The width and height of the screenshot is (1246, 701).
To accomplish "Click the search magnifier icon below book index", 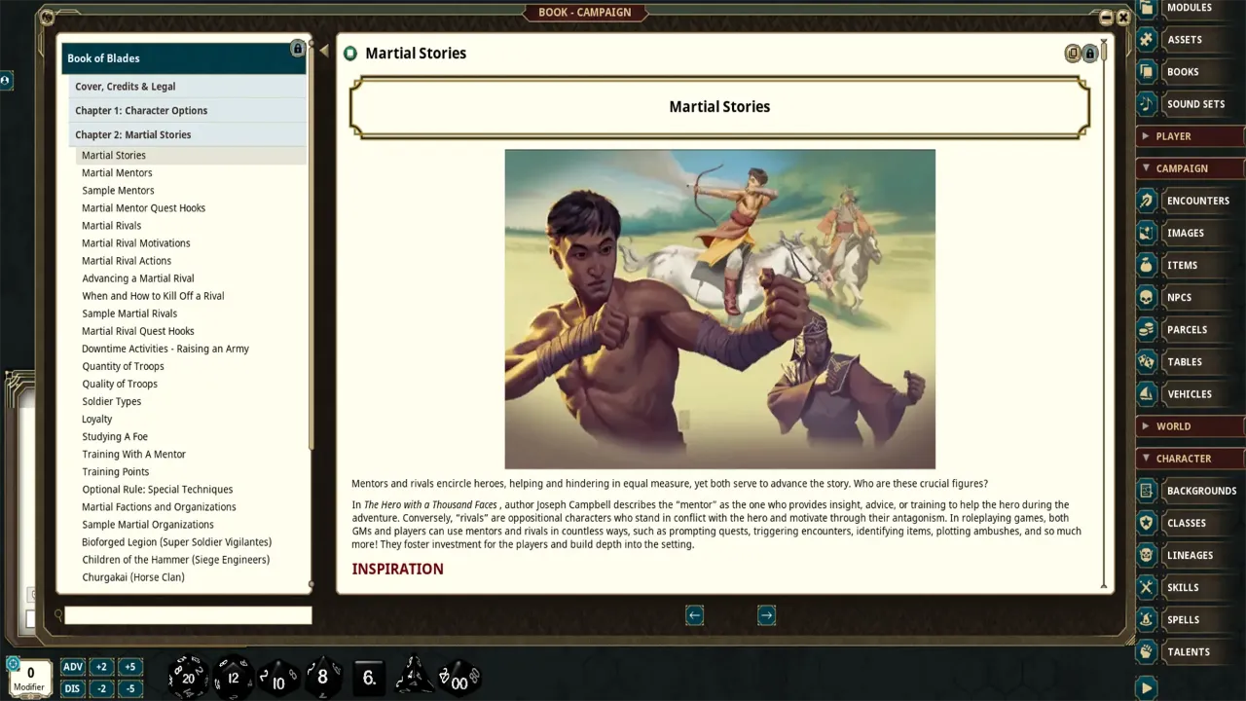I will click(x=58, y=615).
